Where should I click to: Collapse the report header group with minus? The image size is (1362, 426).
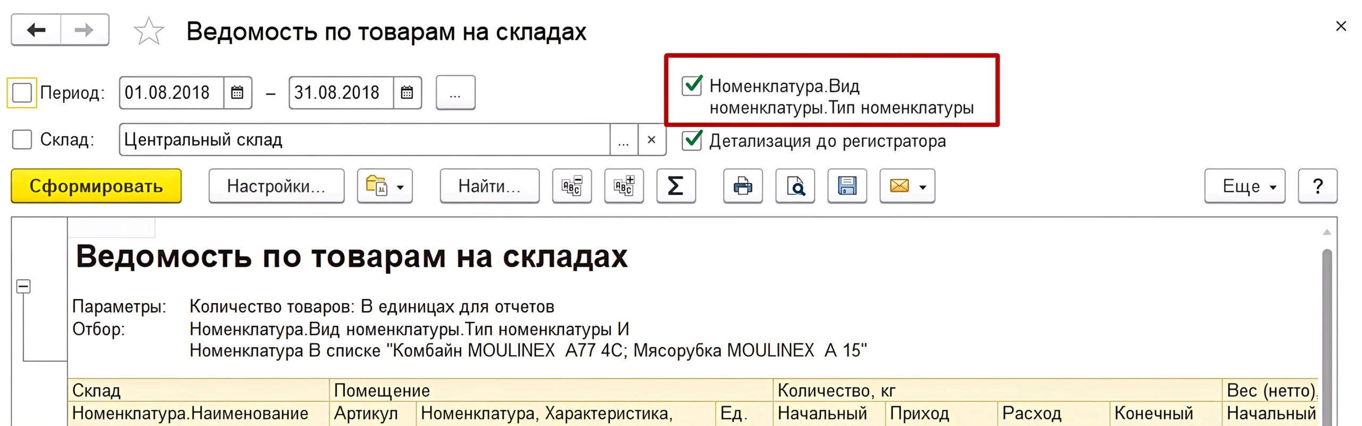coord(23,286)
